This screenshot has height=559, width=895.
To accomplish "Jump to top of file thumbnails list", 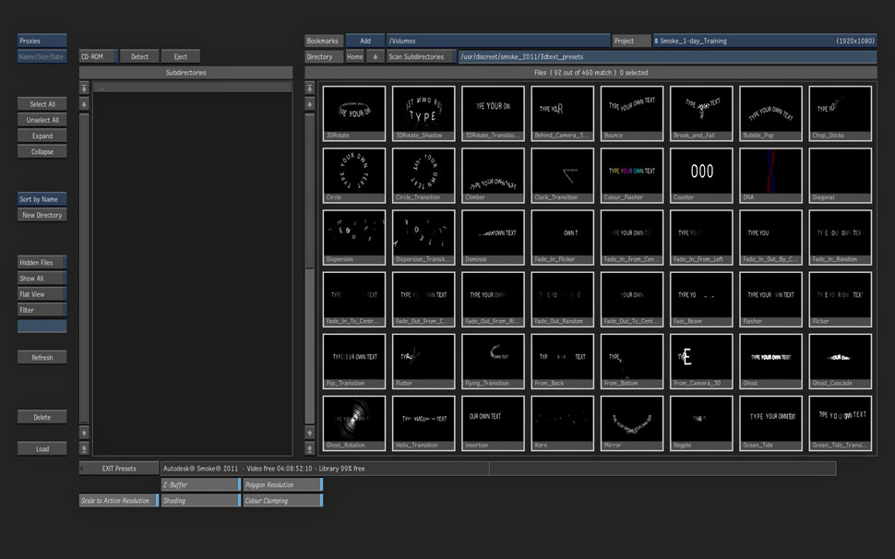I will [x=310, y=89].
